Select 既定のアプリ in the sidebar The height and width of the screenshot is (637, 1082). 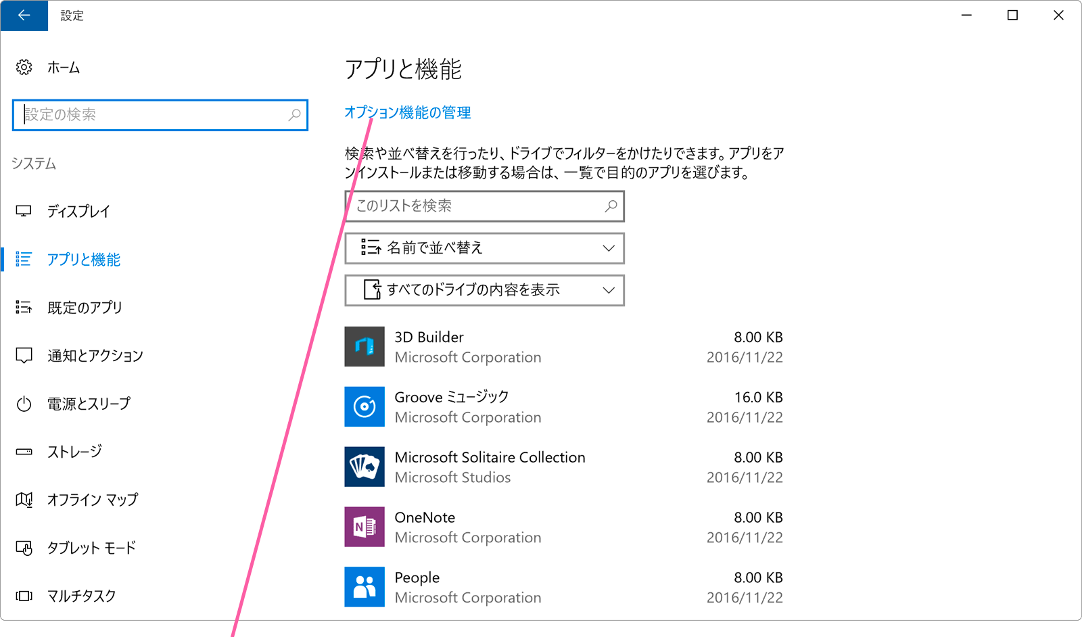85,308
